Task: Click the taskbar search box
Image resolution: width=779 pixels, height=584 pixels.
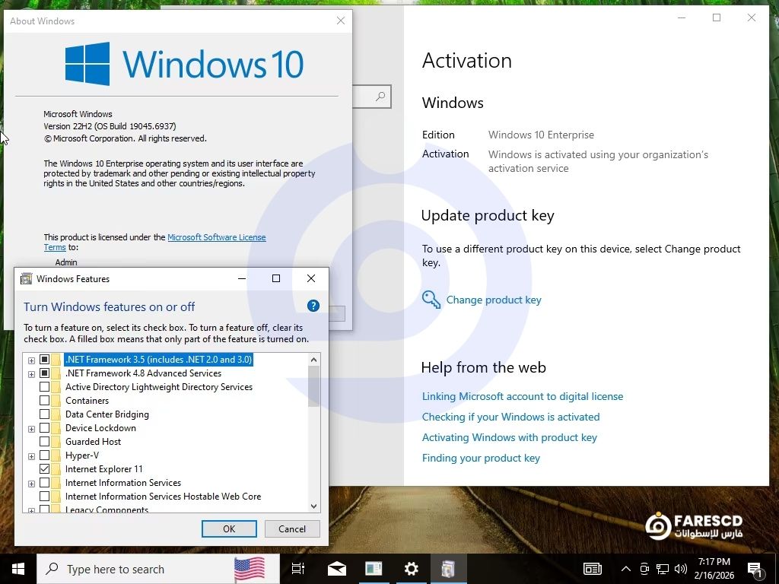Action: click(137, 569)
